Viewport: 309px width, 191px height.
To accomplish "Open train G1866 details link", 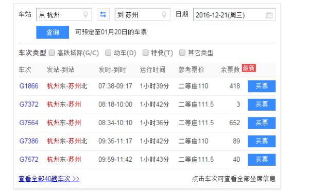I will (29, 86).
